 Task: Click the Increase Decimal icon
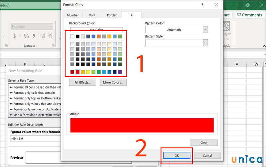(42, 36)
